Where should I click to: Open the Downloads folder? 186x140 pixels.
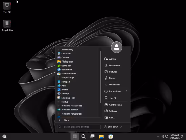point(112,85)
